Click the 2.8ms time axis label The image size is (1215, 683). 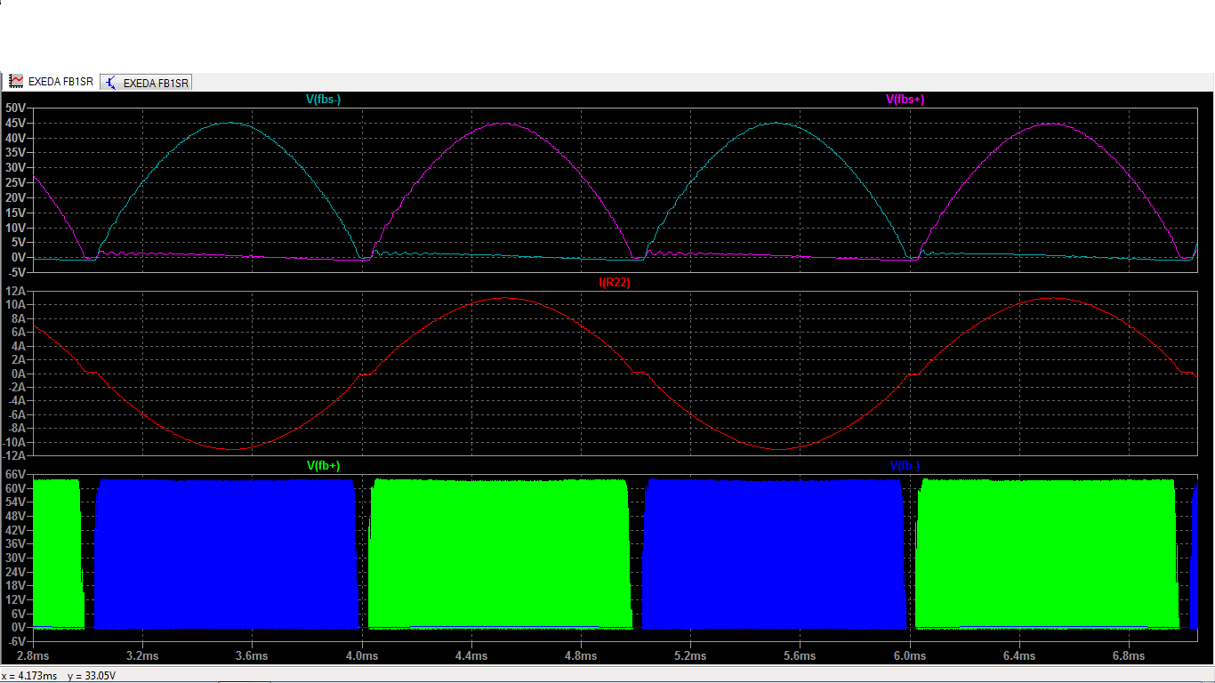32,656
